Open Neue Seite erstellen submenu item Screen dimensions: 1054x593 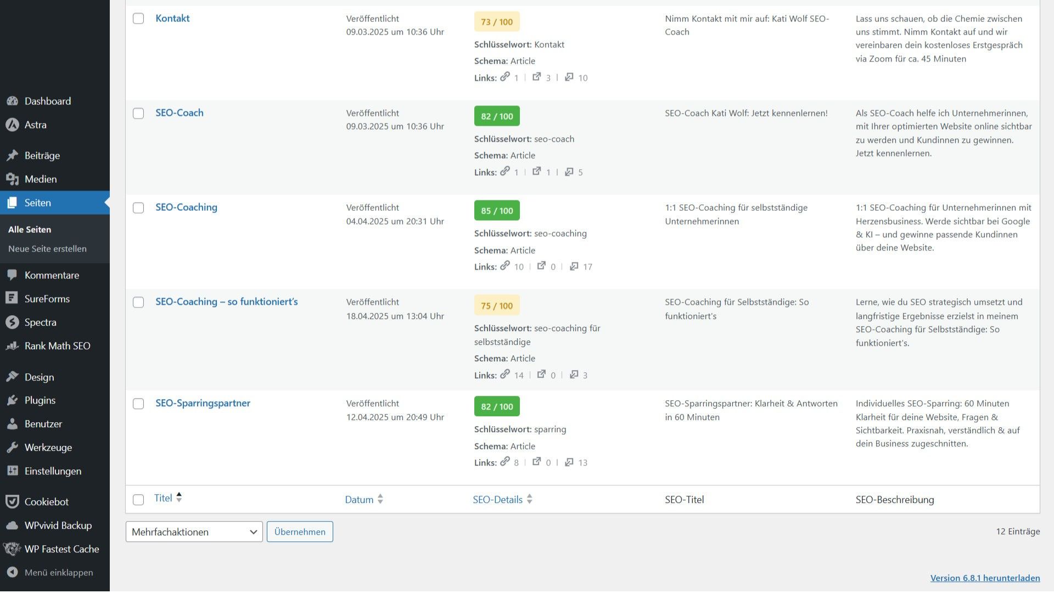(47, 249)
